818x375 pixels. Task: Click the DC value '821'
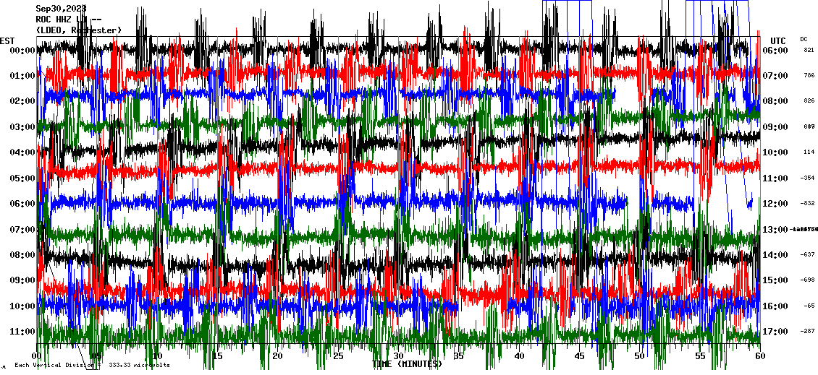[809, 50]
